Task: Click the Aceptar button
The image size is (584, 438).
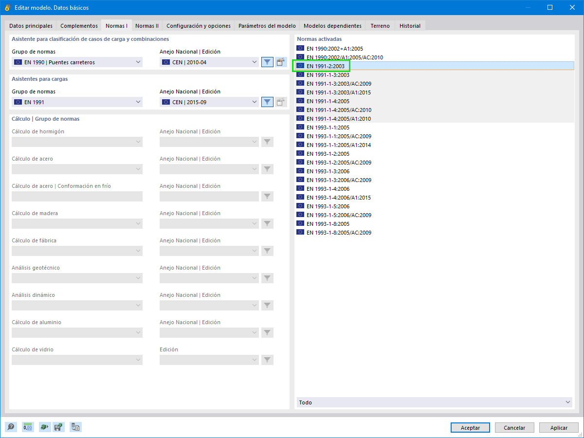Action: pyautogui.click(x=470, y=428)
